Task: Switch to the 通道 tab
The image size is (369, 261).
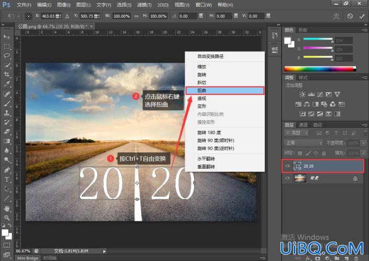Action: (303, 125)
